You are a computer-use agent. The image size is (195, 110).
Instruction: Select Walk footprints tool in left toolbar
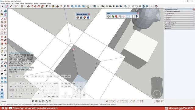2,74
